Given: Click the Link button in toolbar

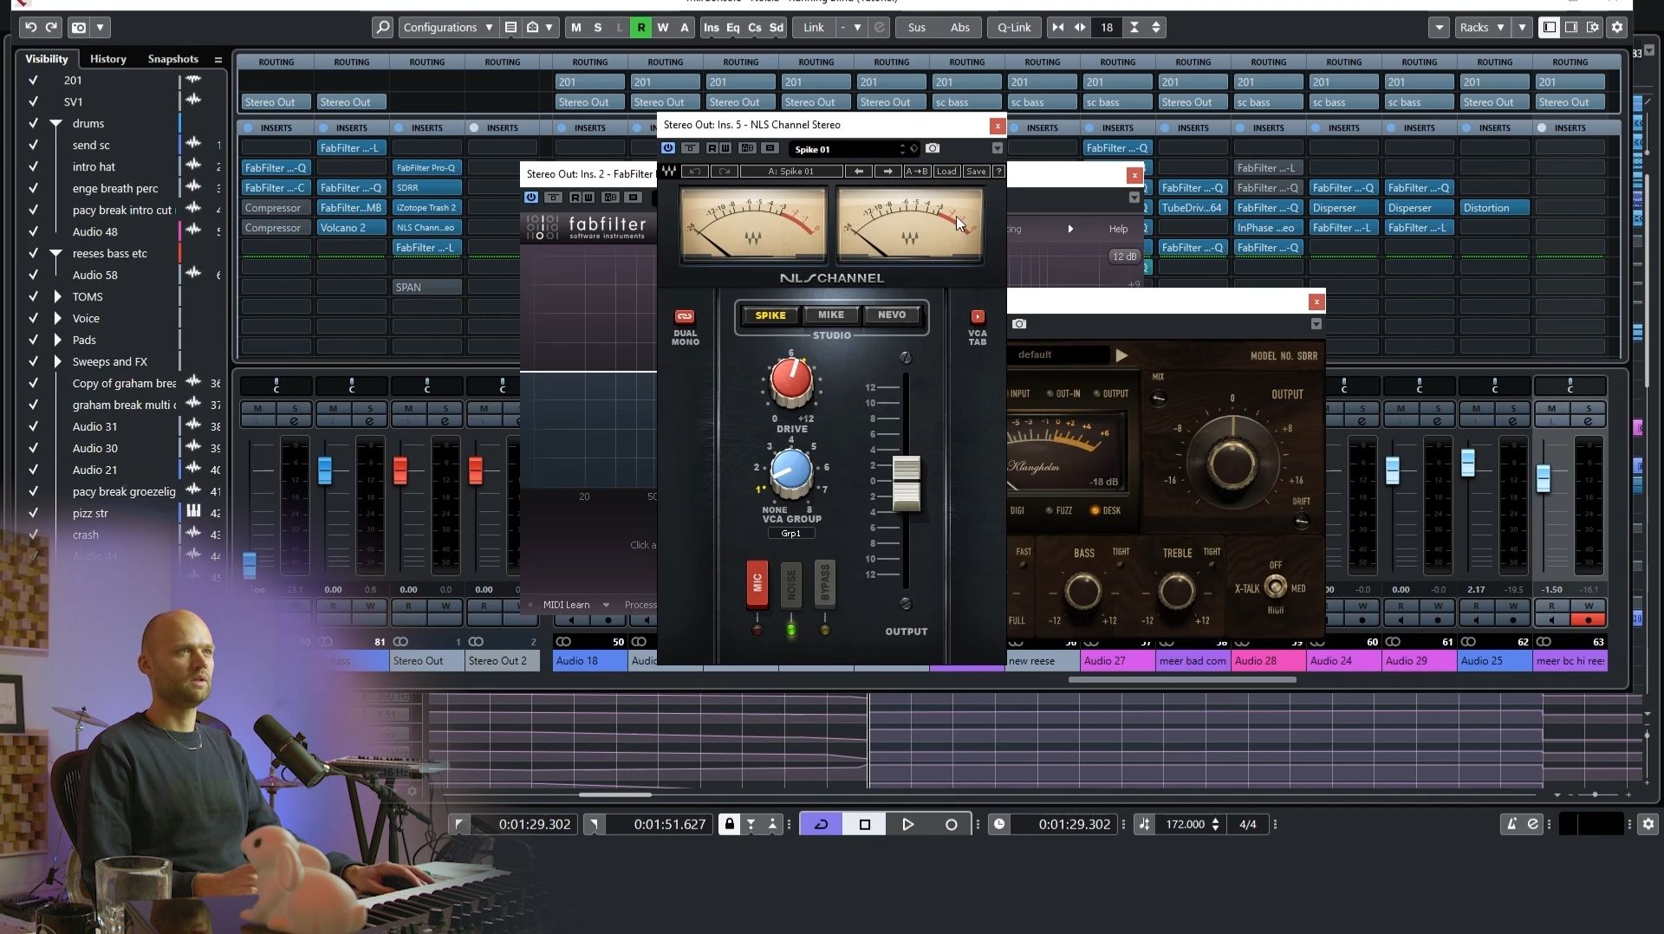Looking at the screenshot, I should point(814,28).
